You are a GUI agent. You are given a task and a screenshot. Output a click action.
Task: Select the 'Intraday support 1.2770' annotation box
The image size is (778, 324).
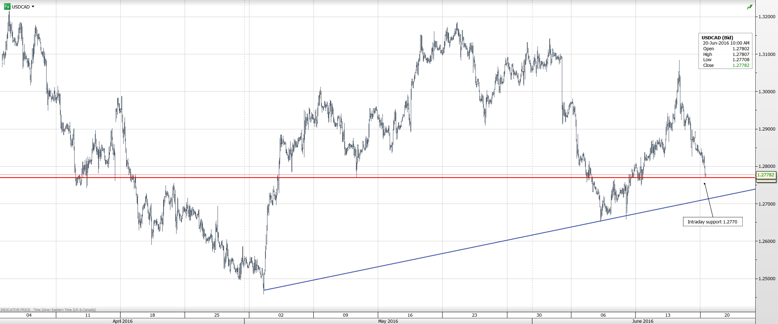pyautogui.click(x=712, y=222)
